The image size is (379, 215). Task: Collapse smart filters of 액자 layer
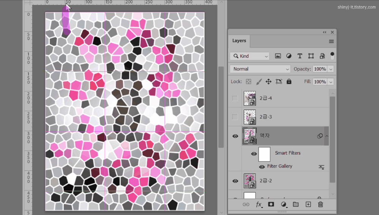click(x=327, y=136)
